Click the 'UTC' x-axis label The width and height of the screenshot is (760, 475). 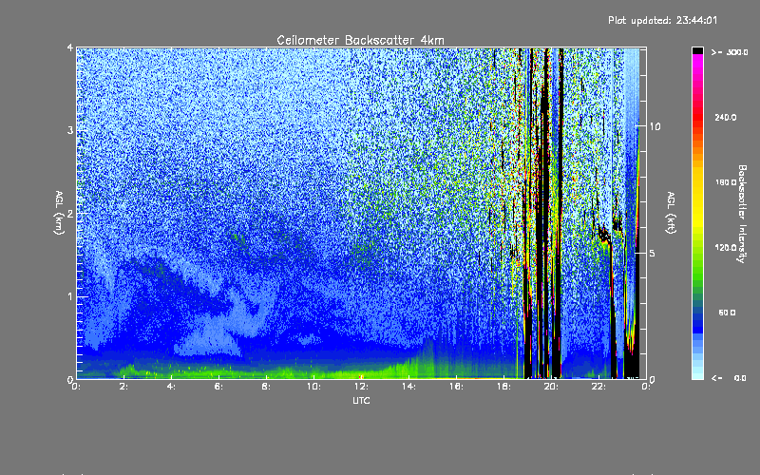[x=361, y=400]
